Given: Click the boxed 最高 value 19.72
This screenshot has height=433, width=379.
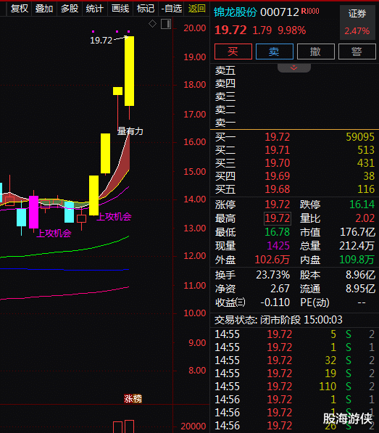Looking at the screenshot, I should pos(278,218).
